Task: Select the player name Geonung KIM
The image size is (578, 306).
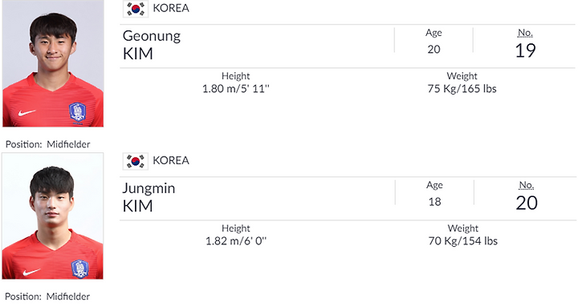Action: [x=152, y=45]
